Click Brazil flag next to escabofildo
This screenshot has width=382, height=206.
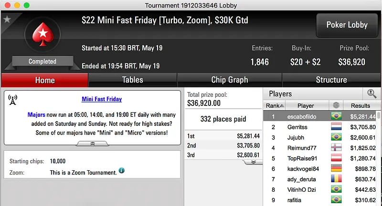[337, 116]
